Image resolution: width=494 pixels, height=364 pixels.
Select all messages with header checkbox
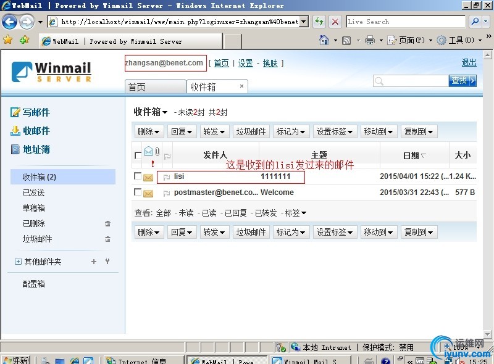pyautogui.click(x=138, y=155)
